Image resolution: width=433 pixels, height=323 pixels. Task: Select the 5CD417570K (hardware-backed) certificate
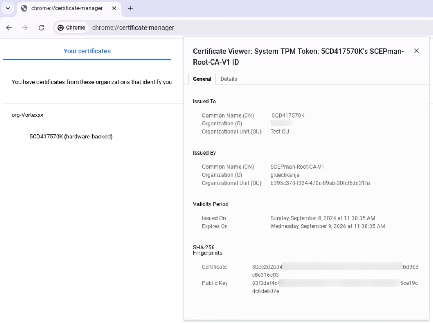71,137
